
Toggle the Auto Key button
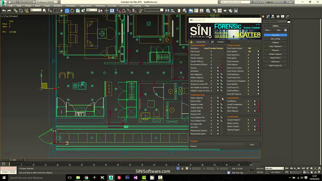click(260, 168)
